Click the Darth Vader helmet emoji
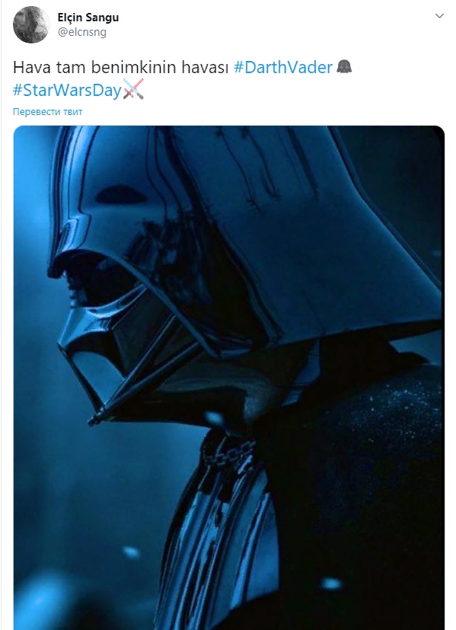Screen dimensions: 456x630 344,67
